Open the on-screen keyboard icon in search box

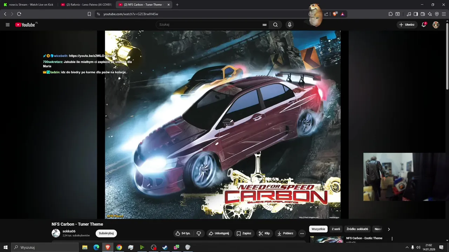(264, 25)
